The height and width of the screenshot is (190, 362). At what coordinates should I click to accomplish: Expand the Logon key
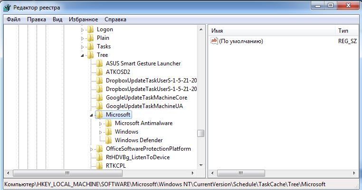tap(82, 30)
